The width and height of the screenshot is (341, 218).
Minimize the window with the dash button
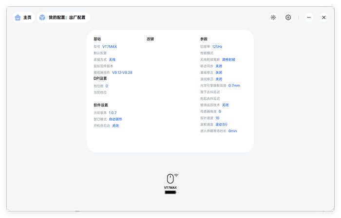click(309, 18)
